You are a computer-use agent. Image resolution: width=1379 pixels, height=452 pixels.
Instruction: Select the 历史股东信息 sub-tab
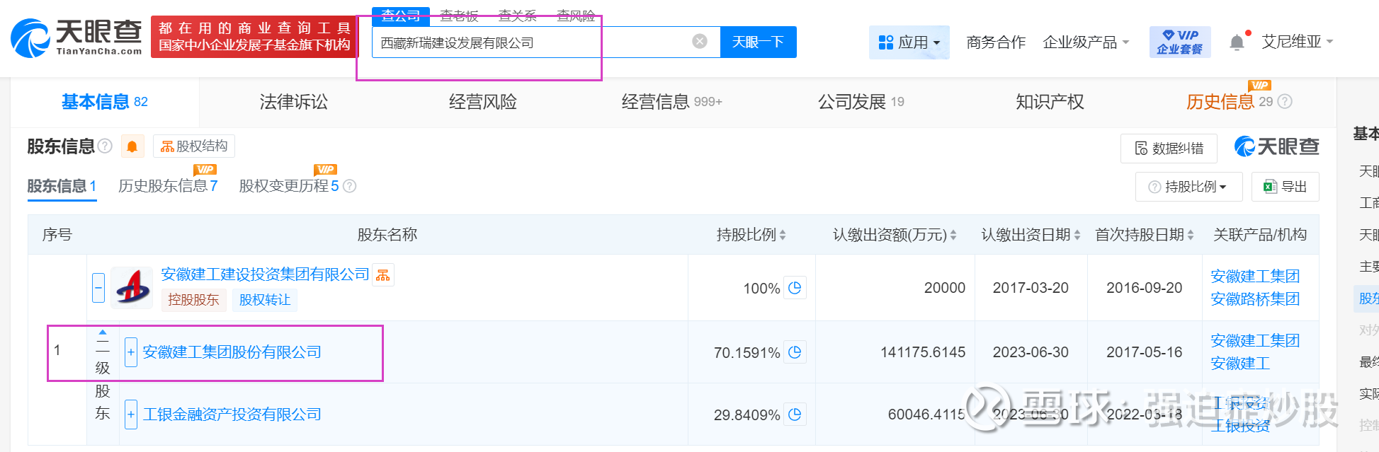coord(168,186)
